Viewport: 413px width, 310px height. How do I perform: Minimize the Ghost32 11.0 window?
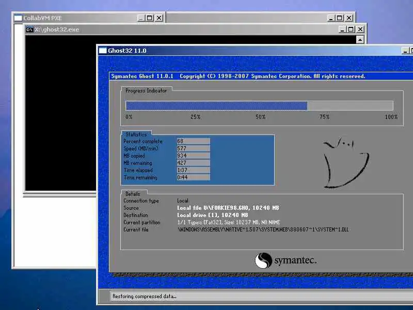click(x=405, y=51)
